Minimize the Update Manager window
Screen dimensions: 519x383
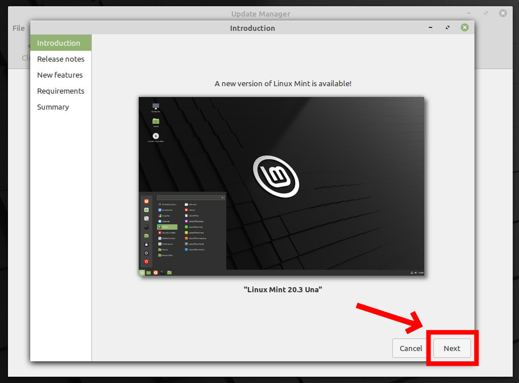469,13
